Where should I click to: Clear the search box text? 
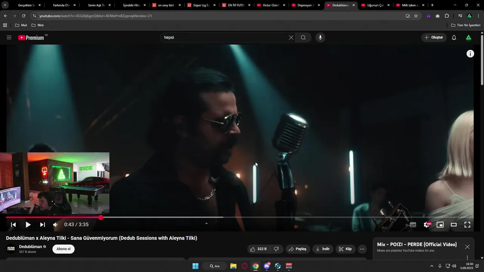(291, 37)
